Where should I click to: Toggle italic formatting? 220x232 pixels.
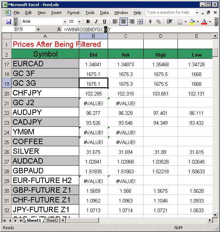(97, 22)
